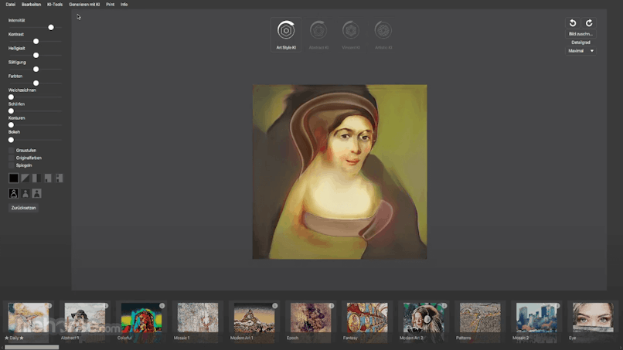Apply the Colorful style thumbnail
Viewport: 623px width, 350px height.
coord(141,318)
